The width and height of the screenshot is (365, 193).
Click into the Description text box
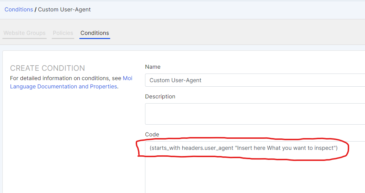(255, 114)
